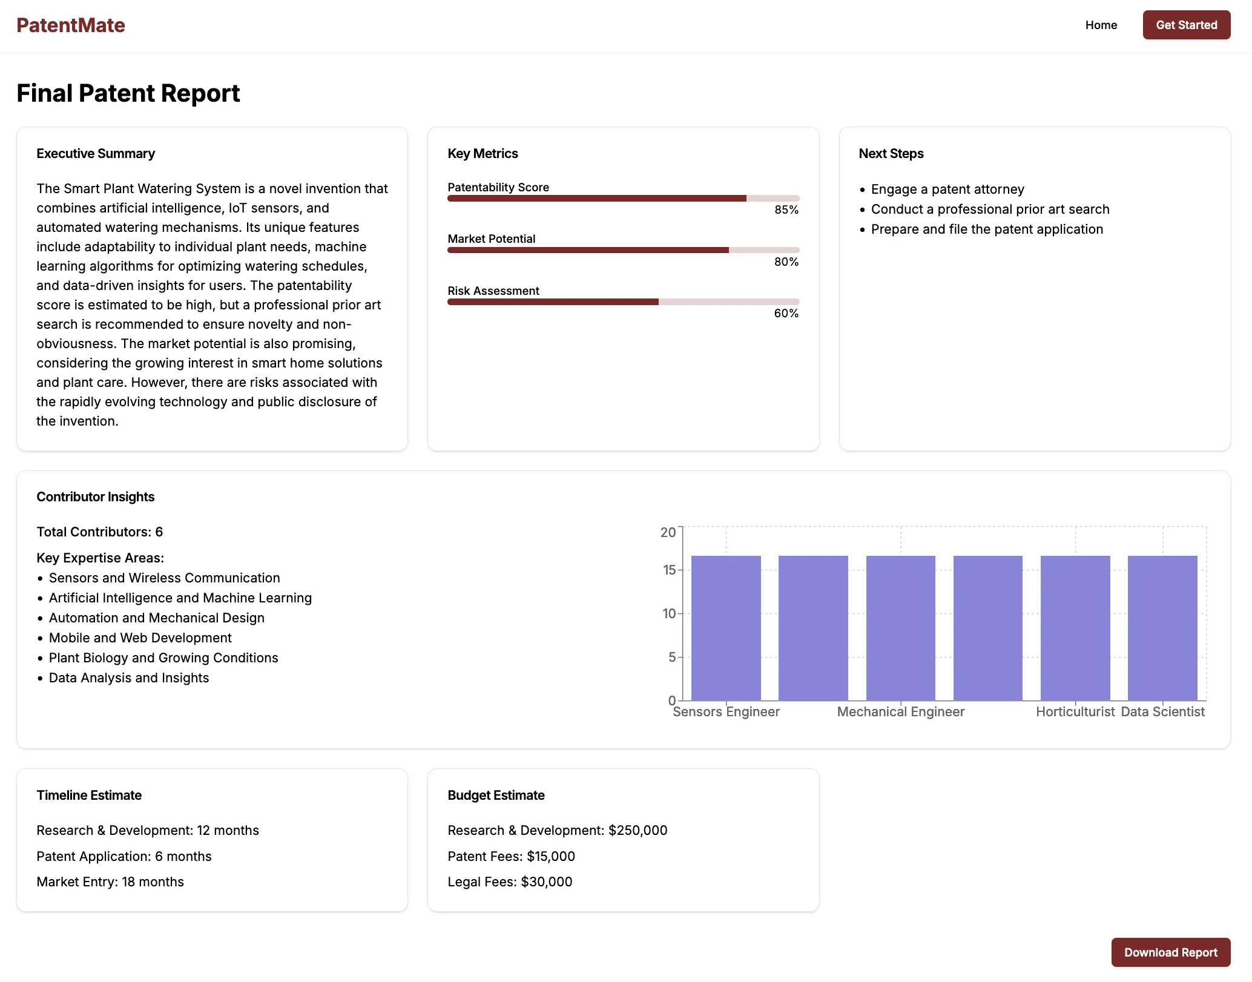Screen dimensions: 1252x982
Task: Click 'Market Entry: 18 months'
Action: tap(110, 882)
